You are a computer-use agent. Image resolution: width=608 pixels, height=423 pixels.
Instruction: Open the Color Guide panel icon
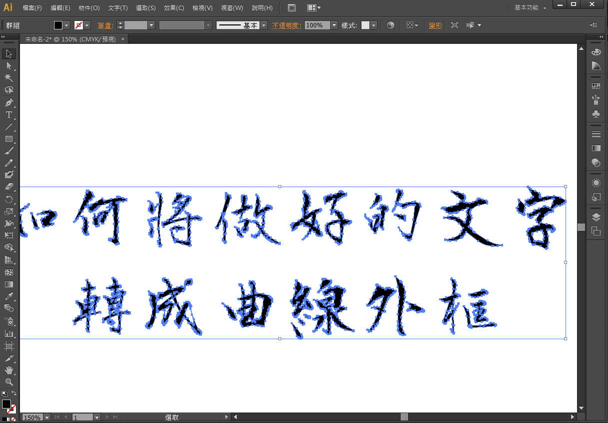pyautogui.click(x=596, y=66)
